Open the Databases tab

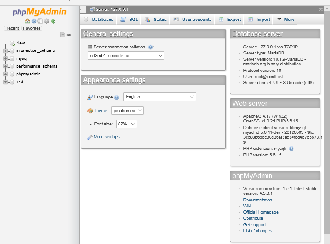(99, 20)
